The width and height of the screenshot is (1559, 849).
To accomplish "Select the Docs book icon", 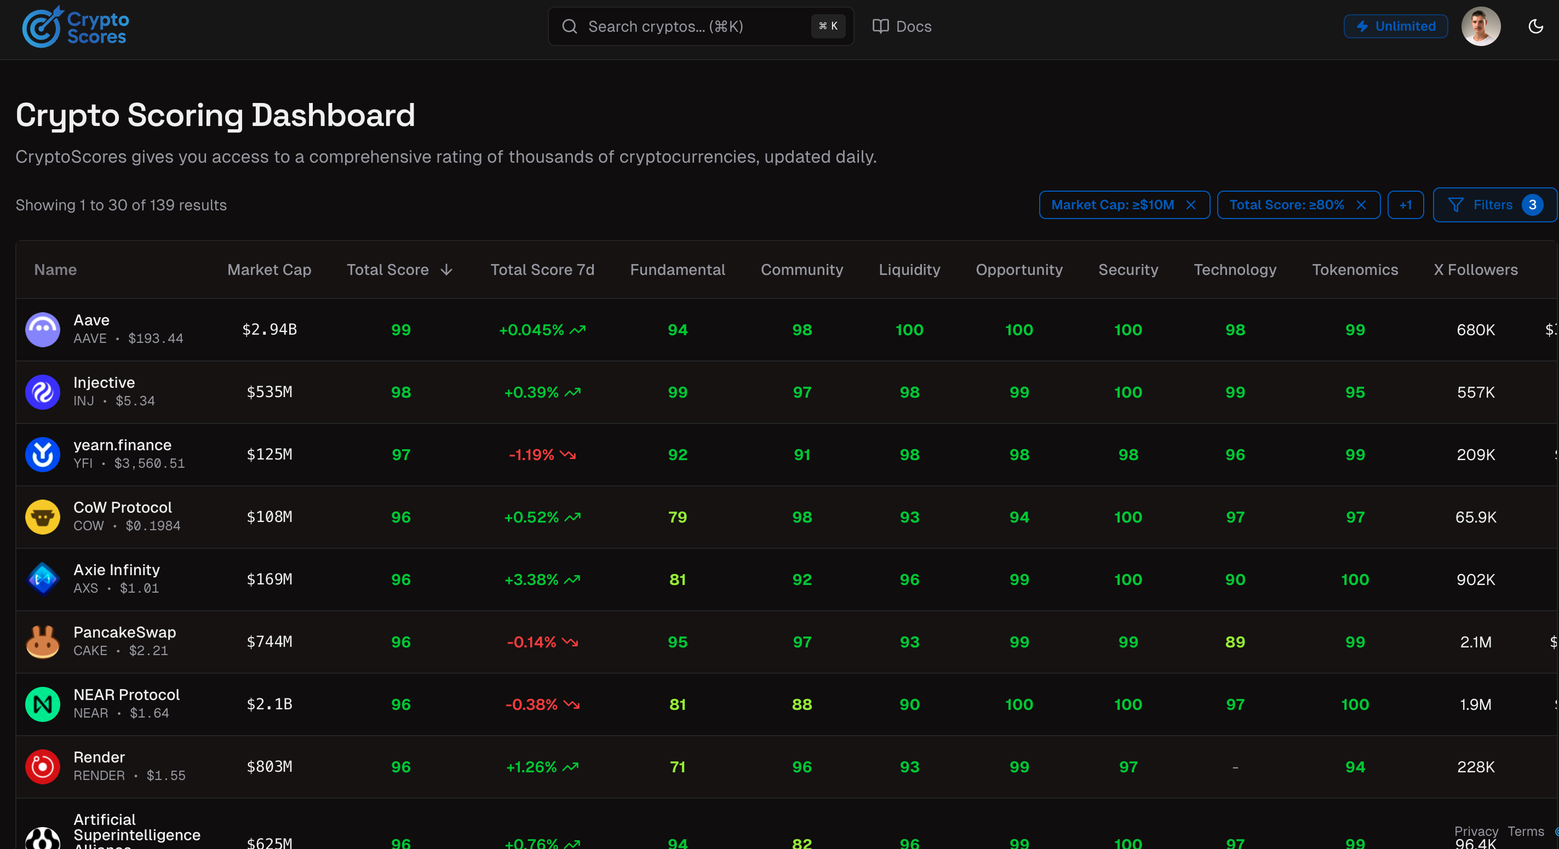I will [881, 26].
